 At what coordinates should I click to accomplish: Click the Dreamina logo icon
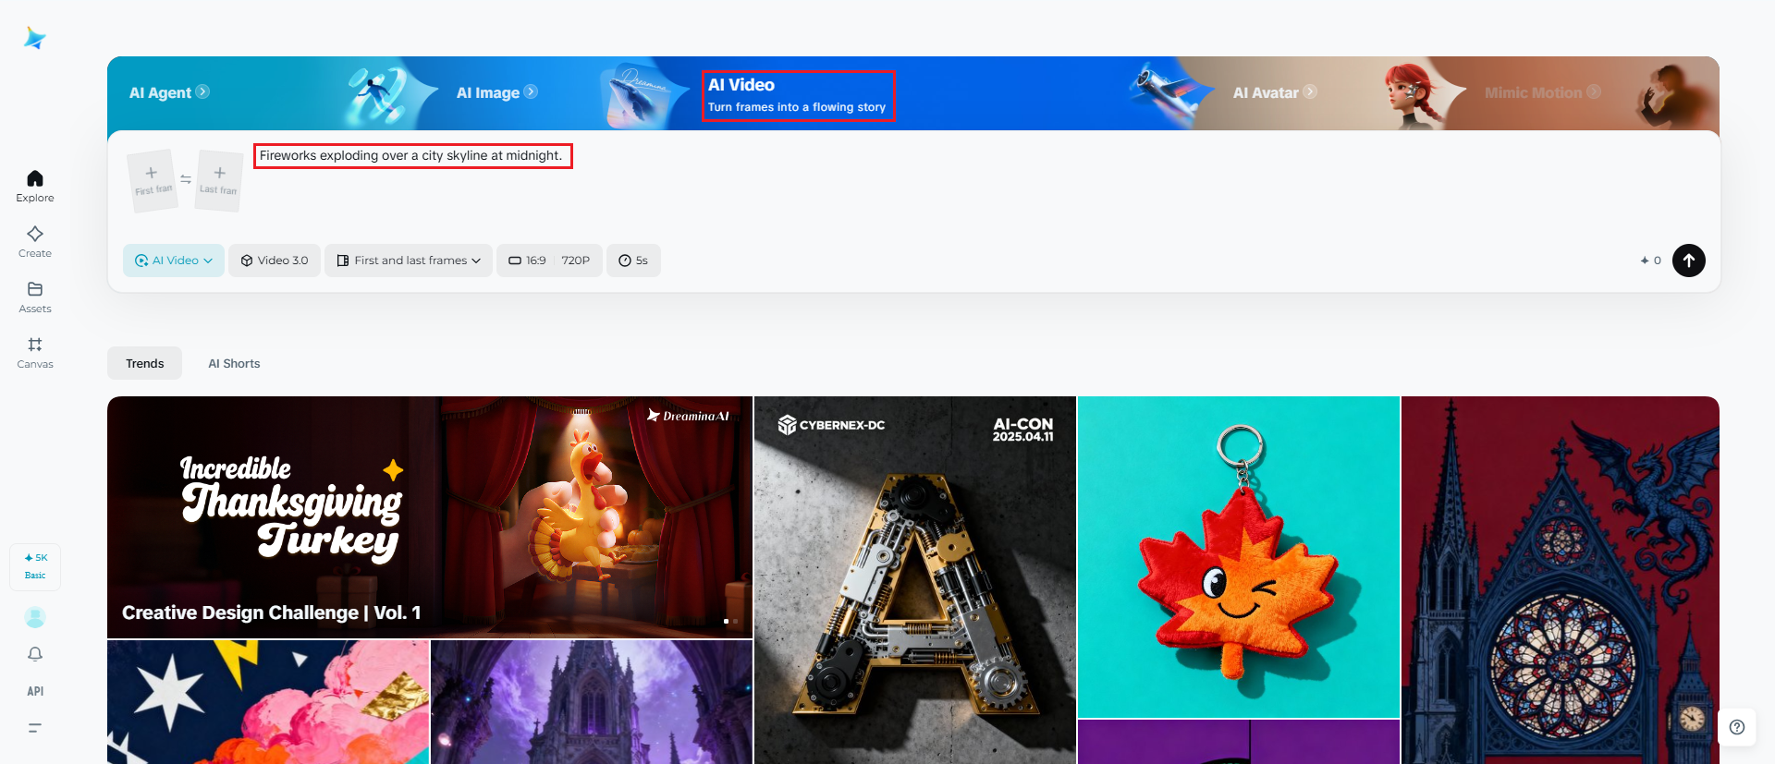(x=35, y=38)
